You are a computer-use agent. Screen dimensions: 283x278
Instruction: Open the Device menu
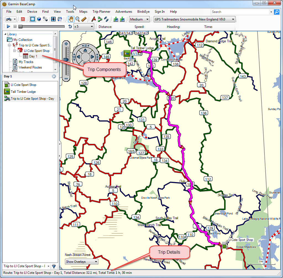click(32, 12)
